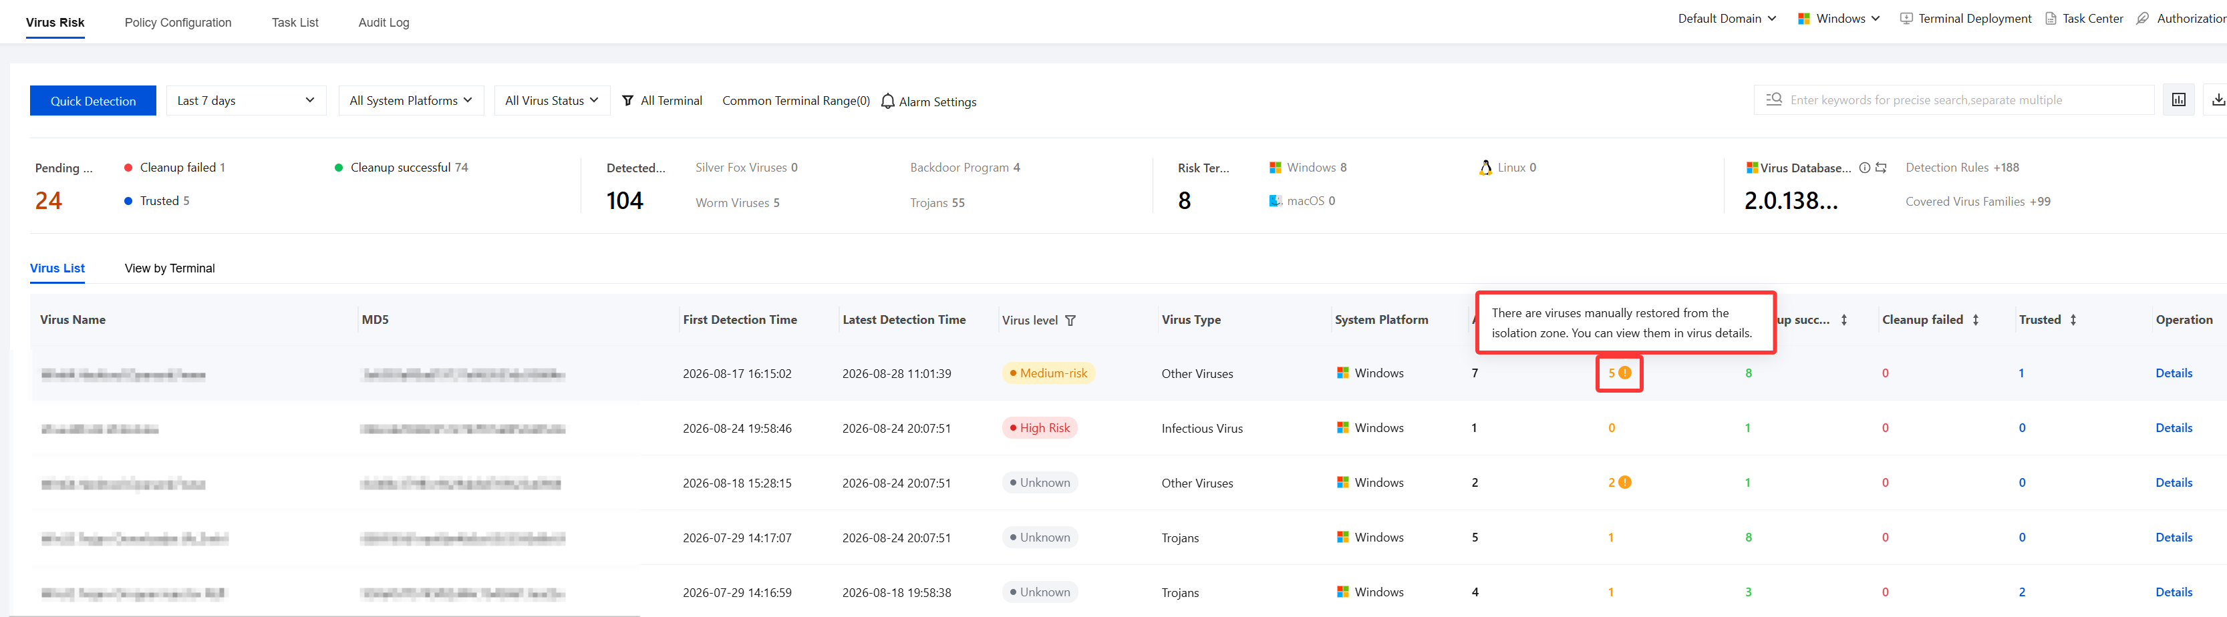Expand the All System Platforms dropdown
This screenshot has width=2227, height=617.
[x=411, y=100]
